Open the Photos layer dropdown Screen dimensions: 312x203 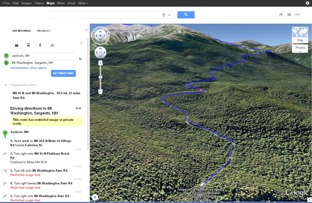300,49
